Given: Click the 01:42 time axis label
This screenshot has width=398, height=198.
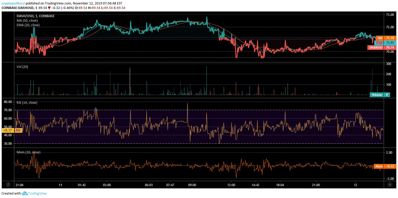Looking at the screenshot, I should (82, 185).
